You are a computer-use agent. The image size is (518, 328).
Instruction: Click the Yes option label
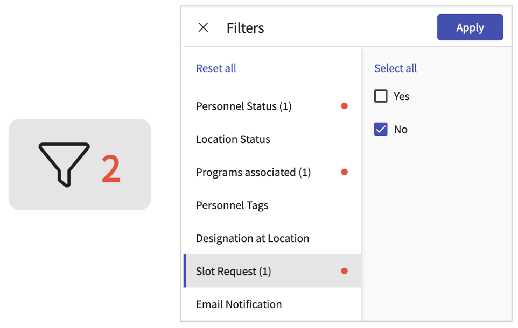click(402, 96)
